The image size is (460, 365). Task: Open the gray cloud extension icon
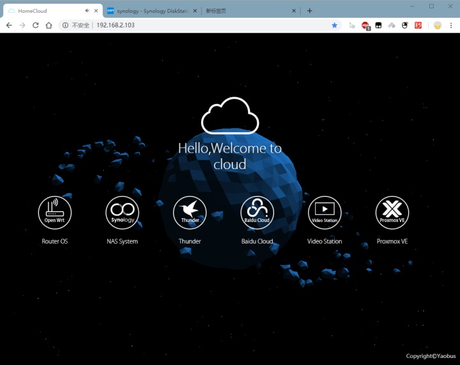point(392,26)
